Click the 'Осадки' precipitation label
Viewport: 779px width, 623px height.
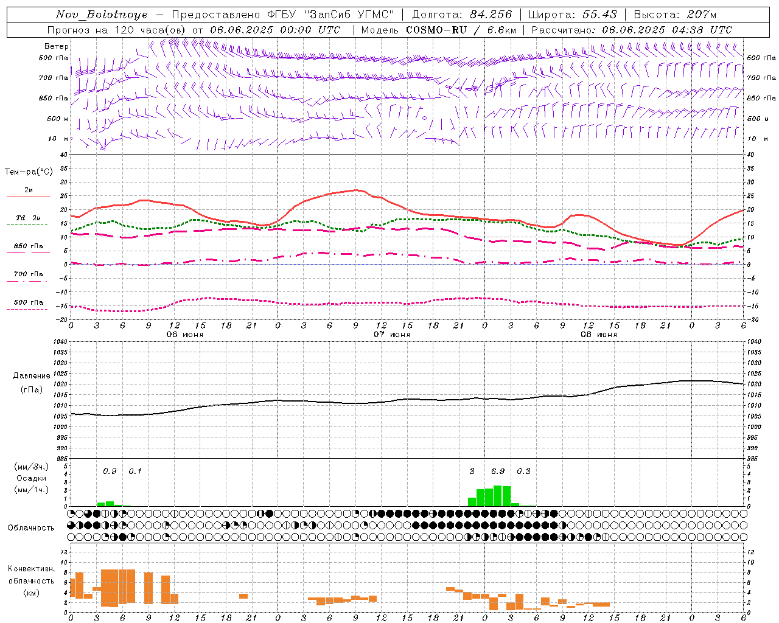tap(32, 478)
